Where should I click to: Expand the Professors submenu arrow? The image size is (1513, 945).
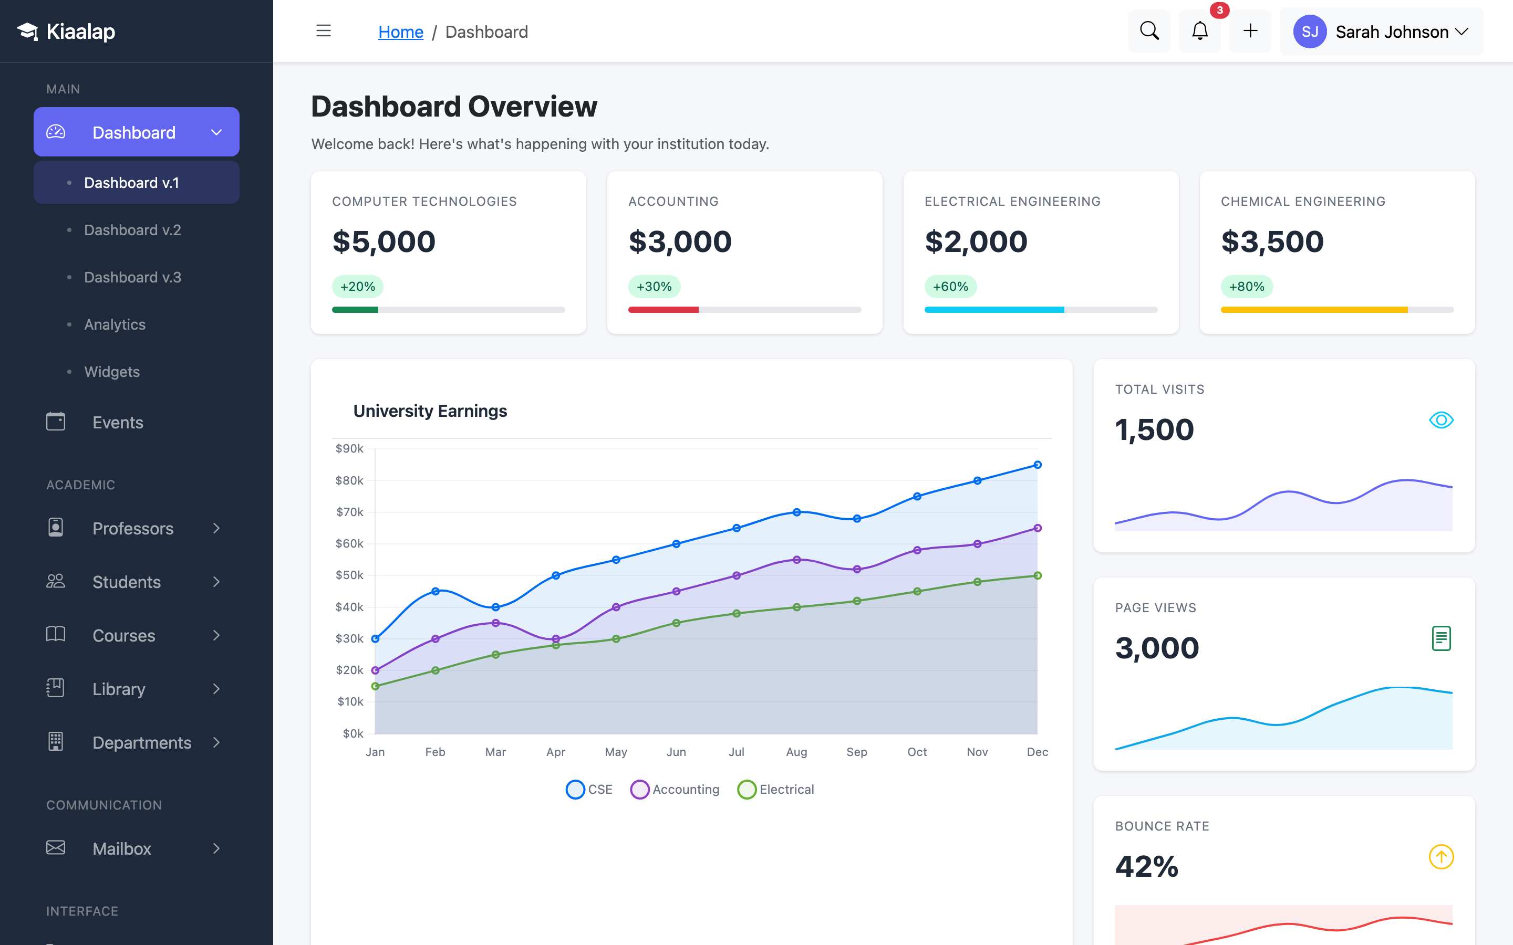point(216,528)
